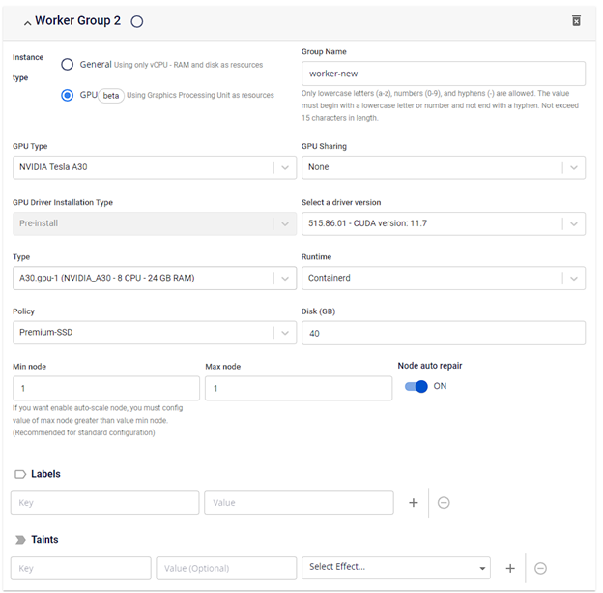Click the Group Name input field
This screenshot has height=593, width=603.
point(443,74)
